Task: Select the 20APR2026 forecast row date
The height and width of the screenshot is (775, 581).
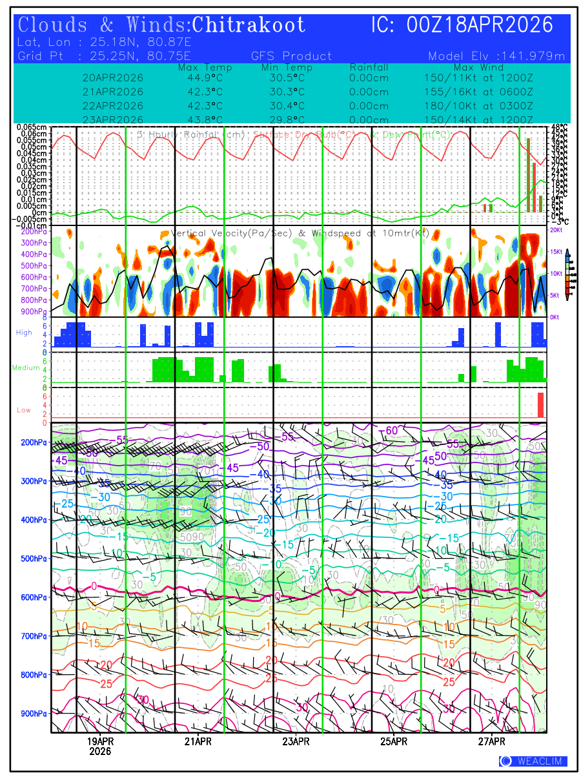Action: click(113, 78)
